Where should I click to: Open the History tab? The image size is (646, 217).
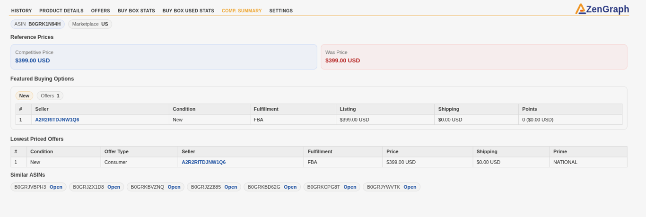pos(22,11)
